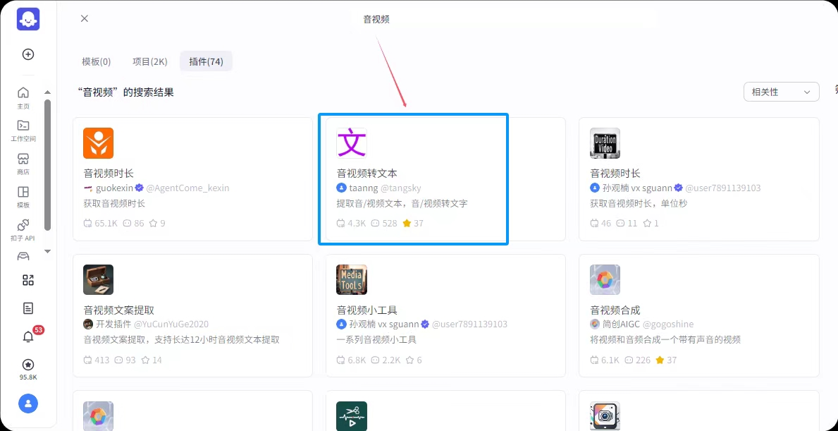Click the sidebar scrollbar down arrow
The width and height of the screenshot is (838, 431).
47,251
